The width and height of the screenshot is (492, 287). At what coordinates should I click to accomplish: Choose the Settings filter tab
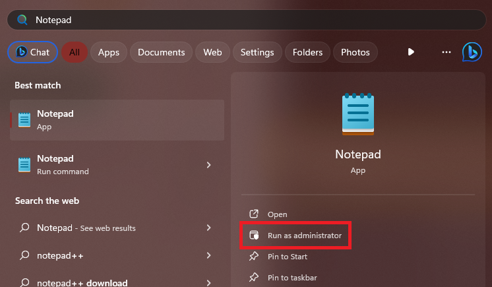coord(257,52)
